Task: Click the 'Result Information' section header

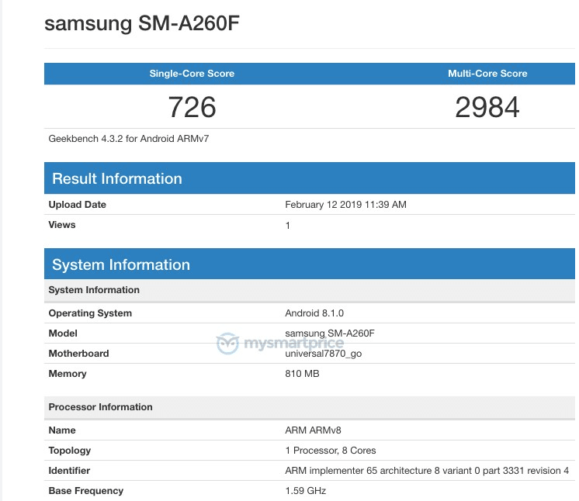Action: point(310,178)
